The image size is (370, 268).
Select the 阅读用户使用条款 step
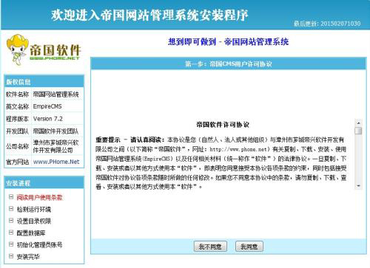(x=39, y=197)
